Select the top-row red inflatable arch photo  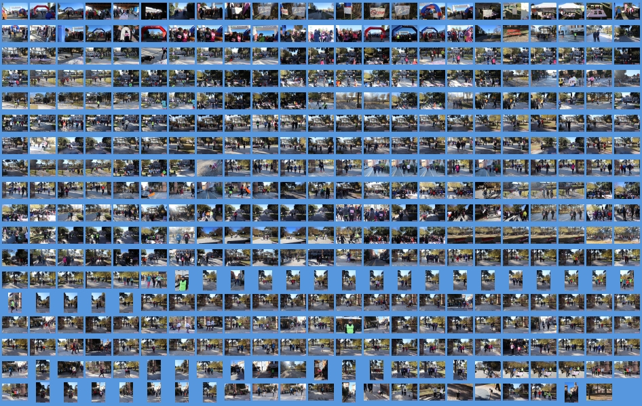[42, 11]
